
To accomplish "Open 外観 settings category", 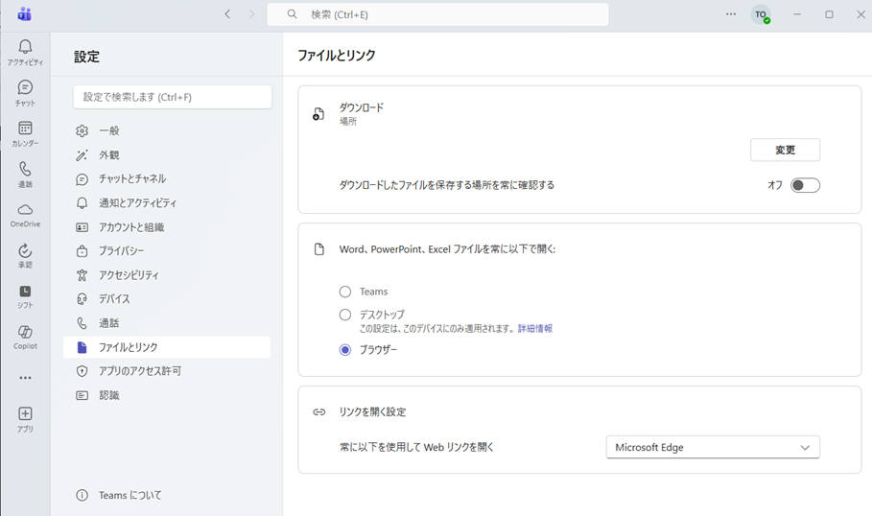I will 167,155.
